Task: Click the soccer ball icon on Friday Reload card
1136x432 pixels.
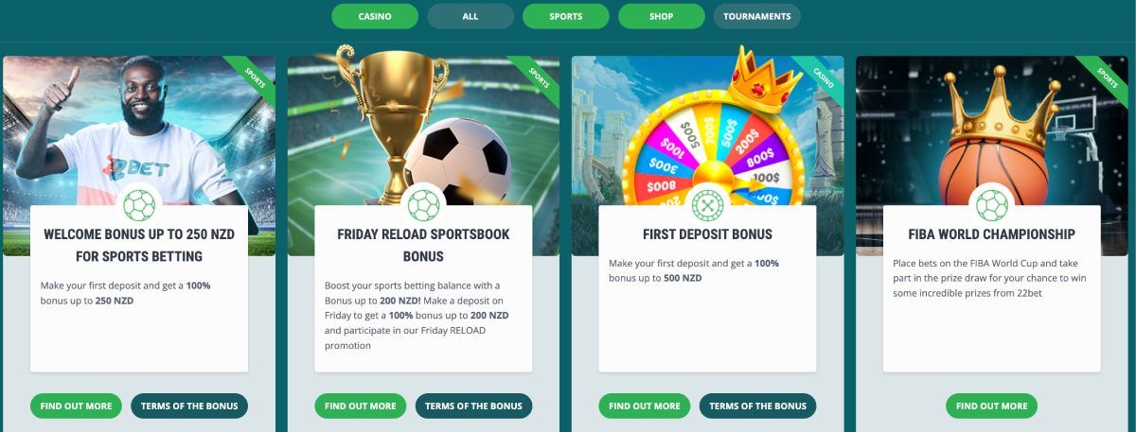Action: pyautogui.click(x=423, y=205)
